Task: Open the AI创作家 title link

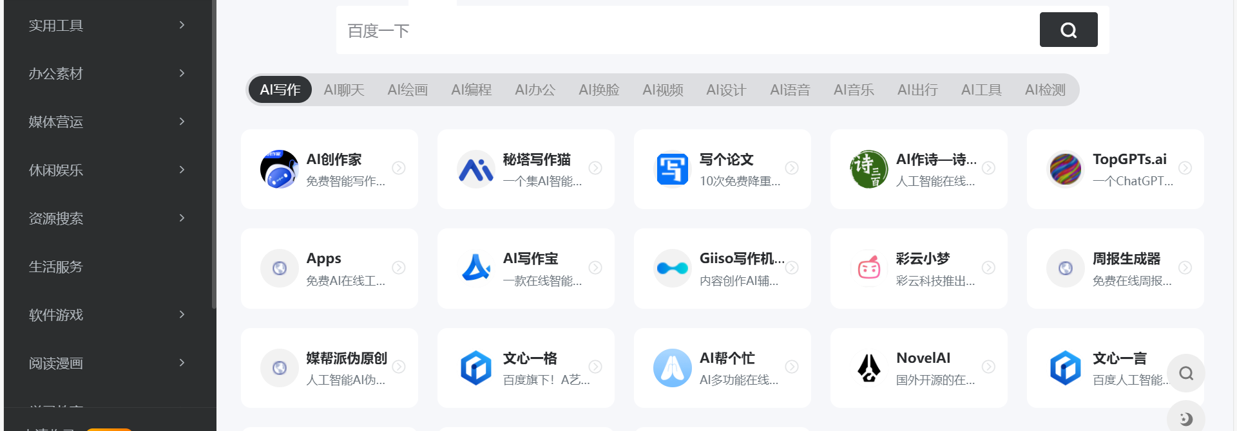Action: tap(334, 159)
